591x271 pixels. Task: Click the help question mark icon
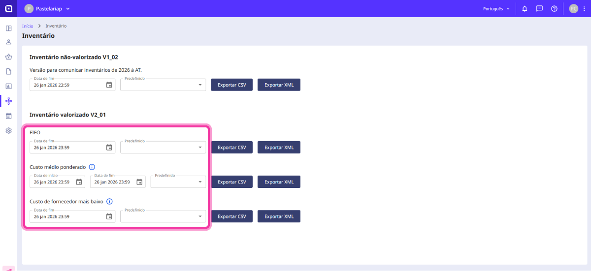(554, 8)
